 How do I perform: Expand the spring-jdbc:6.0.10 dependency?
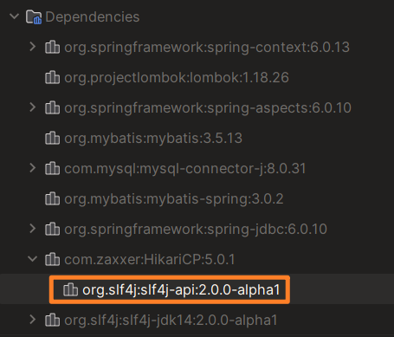(x=33, y=229)
